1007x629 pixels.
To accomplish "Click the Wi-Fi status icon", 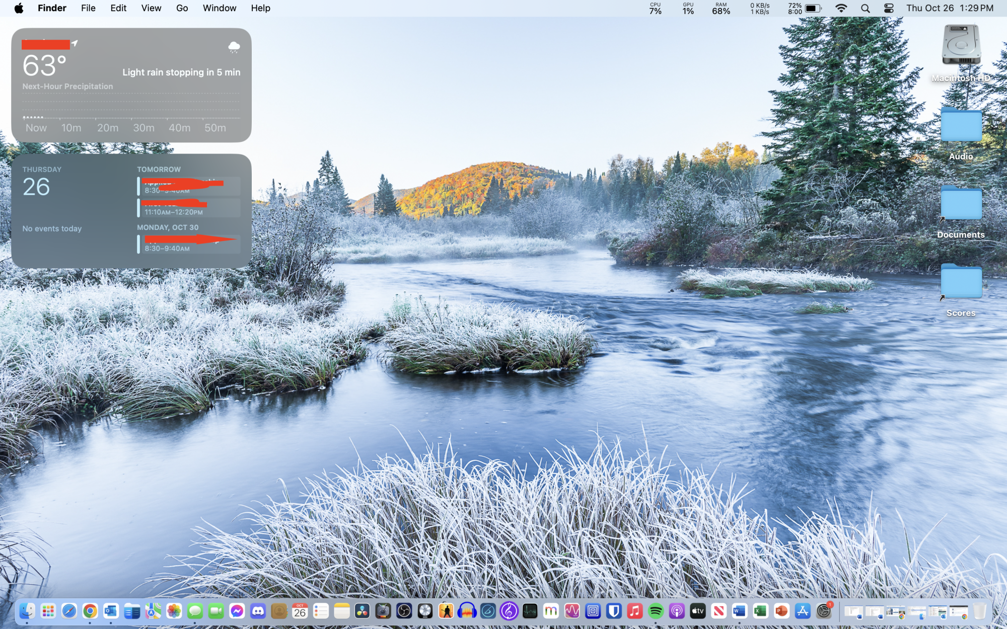I will pos(841,8).
